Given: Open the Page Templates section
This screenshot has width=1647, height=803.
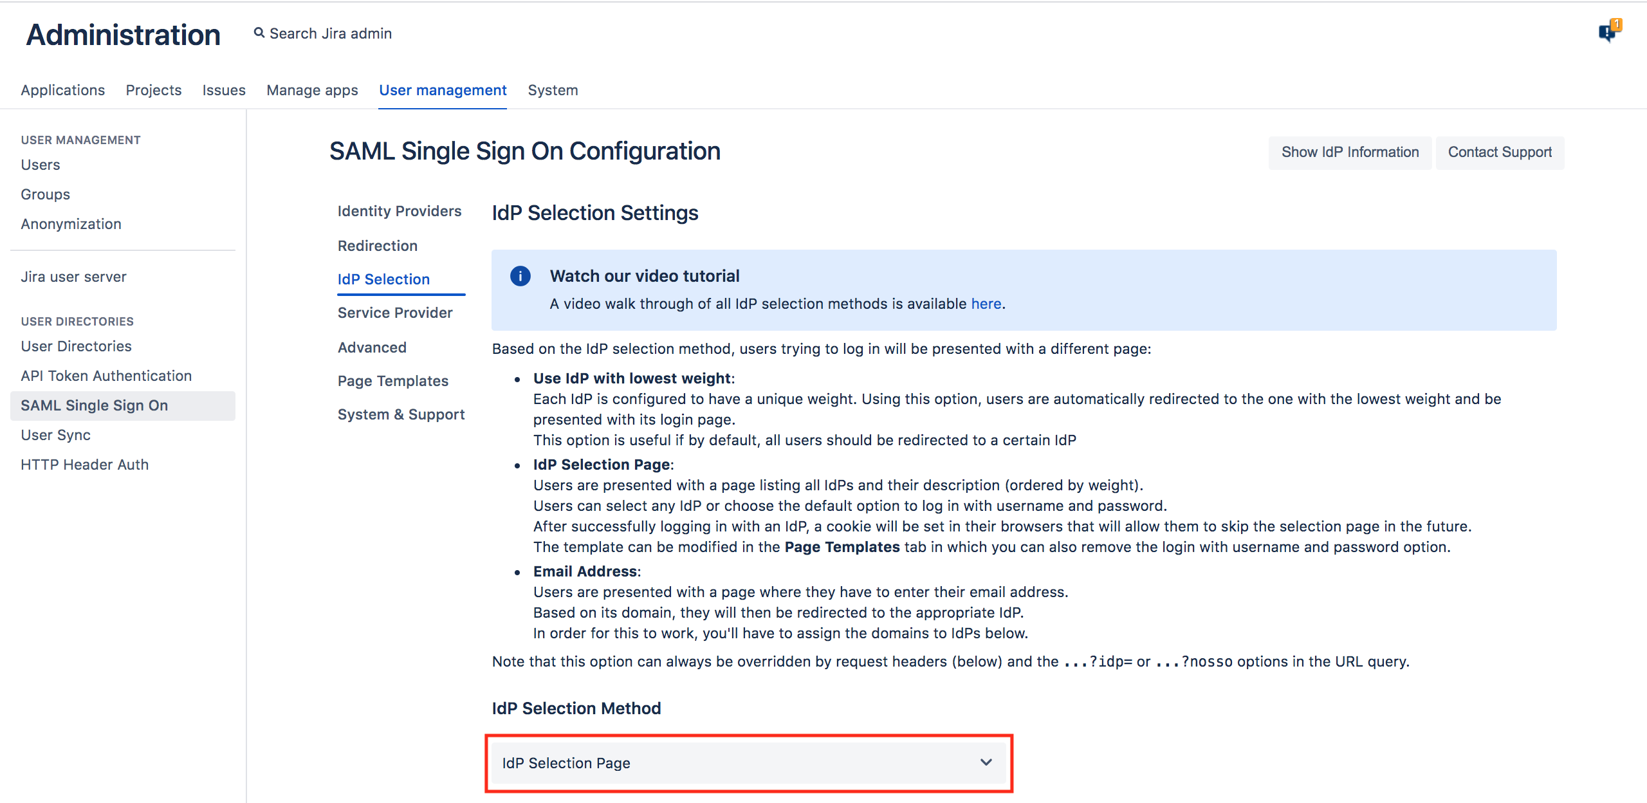Looking at the screenshot, I should tap(392, 381).
